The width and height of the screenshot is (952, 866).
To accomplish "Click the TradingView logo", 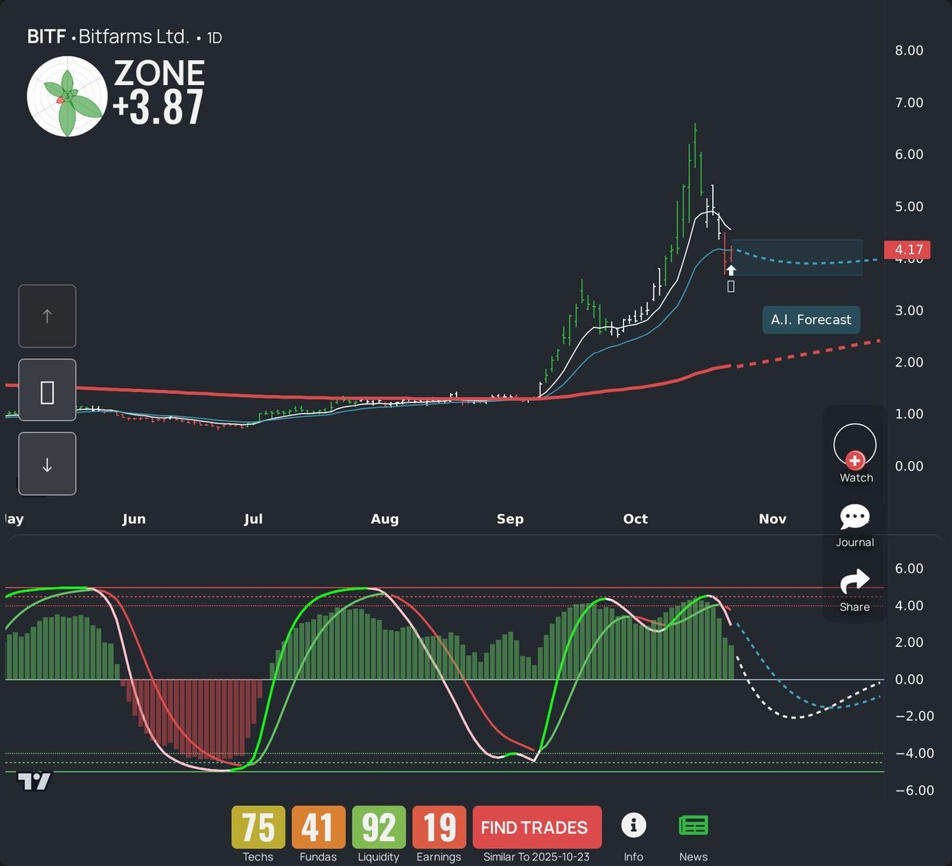I will click(x=34, y=781).
